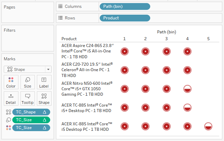
Task: Click the size icon beside green TC_Size pill
Action: pos(9,120)
